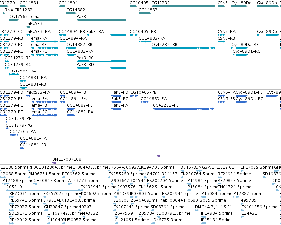Click the CG14882-RA transcript label

click(x=80, y=51)
